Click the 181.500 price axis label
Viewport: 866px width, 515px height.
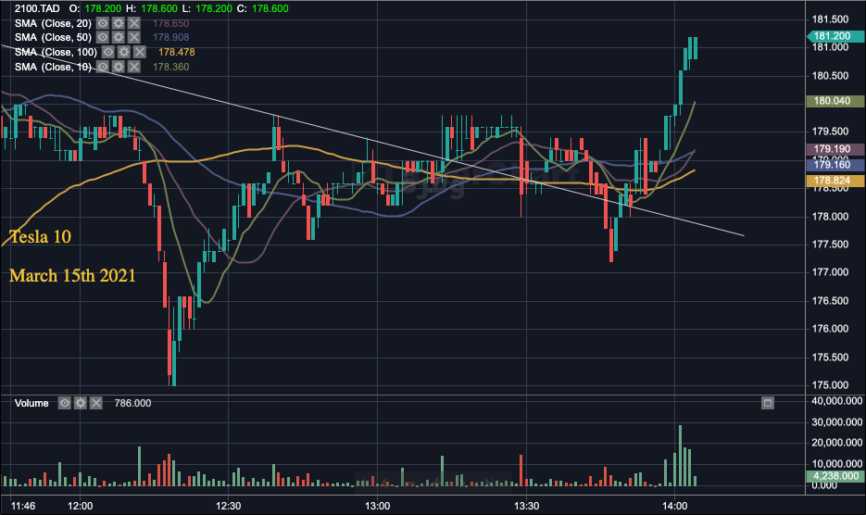pos(830,19)
